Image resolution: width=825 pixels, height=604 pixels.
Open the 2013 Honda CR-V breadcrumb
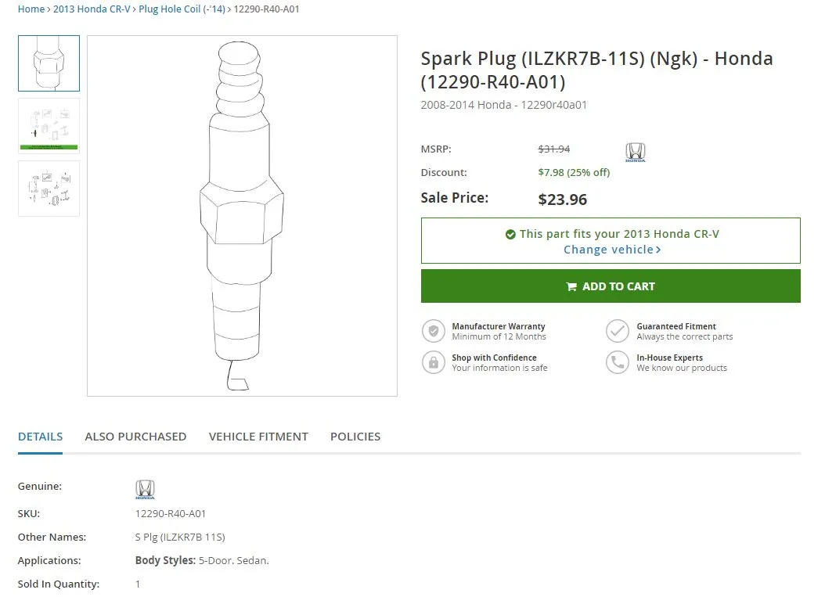[92, 9]
